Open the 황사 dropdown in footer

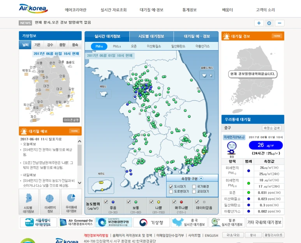coord(253,235)
